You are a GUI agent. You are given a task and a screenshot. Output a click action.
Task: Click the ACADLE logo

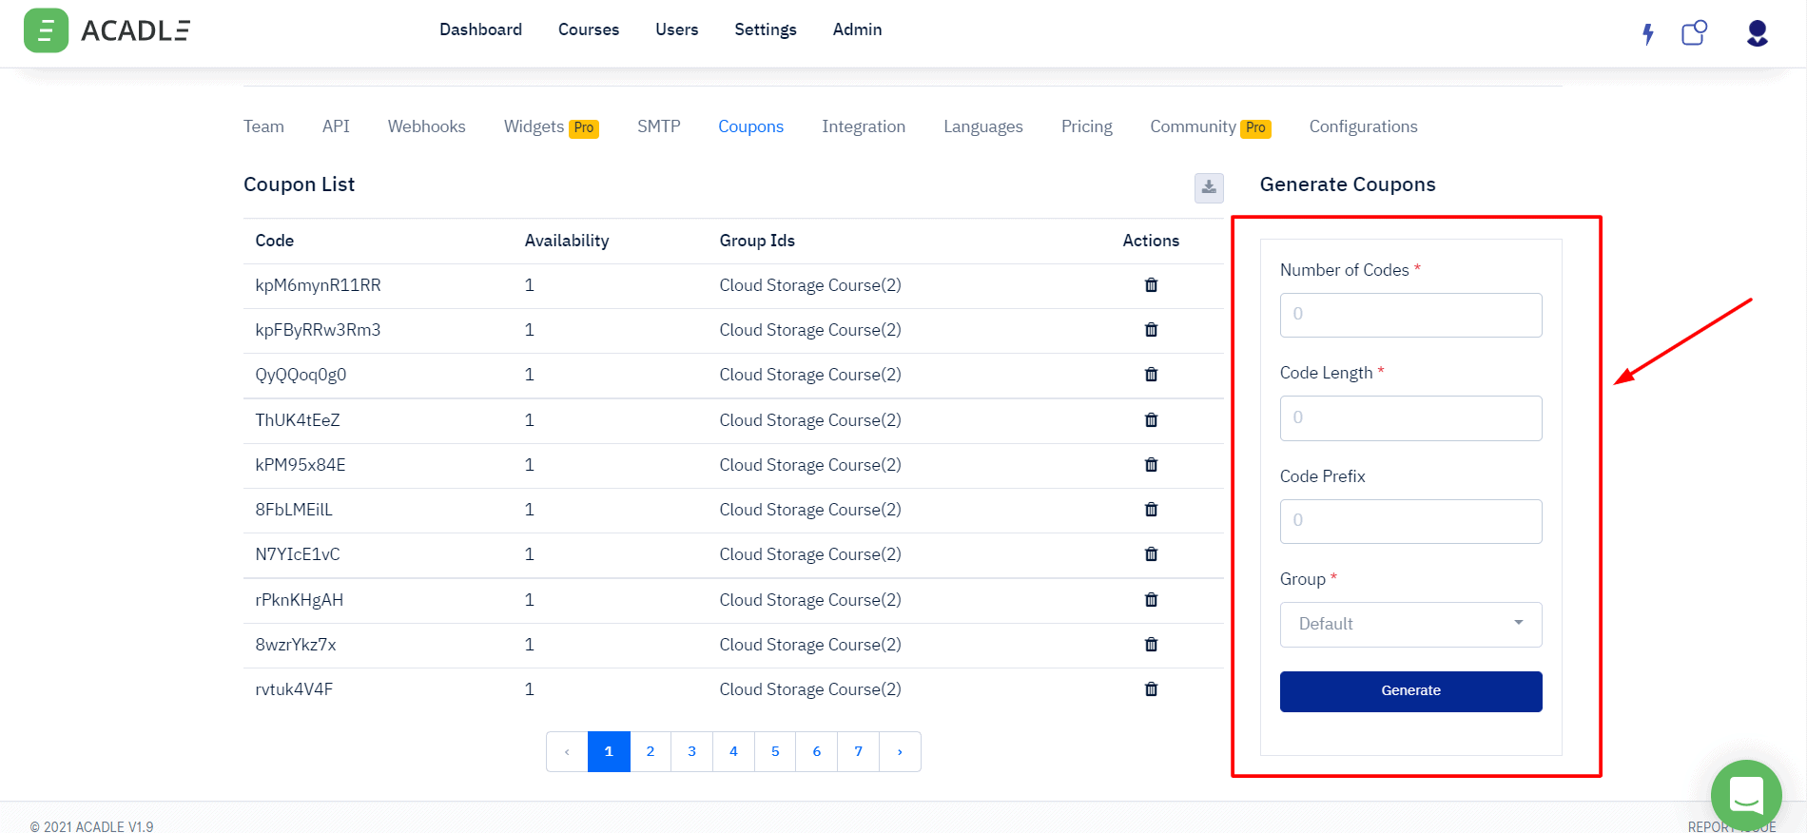(107, 30)
